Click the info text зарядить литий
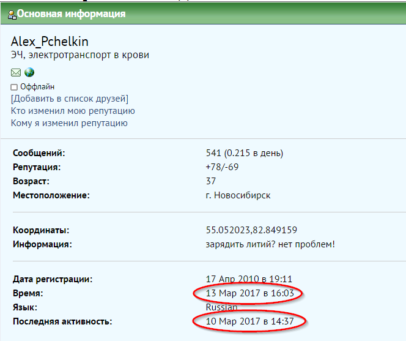This screenshot has height=341, width=406. [x=270, y=244]
